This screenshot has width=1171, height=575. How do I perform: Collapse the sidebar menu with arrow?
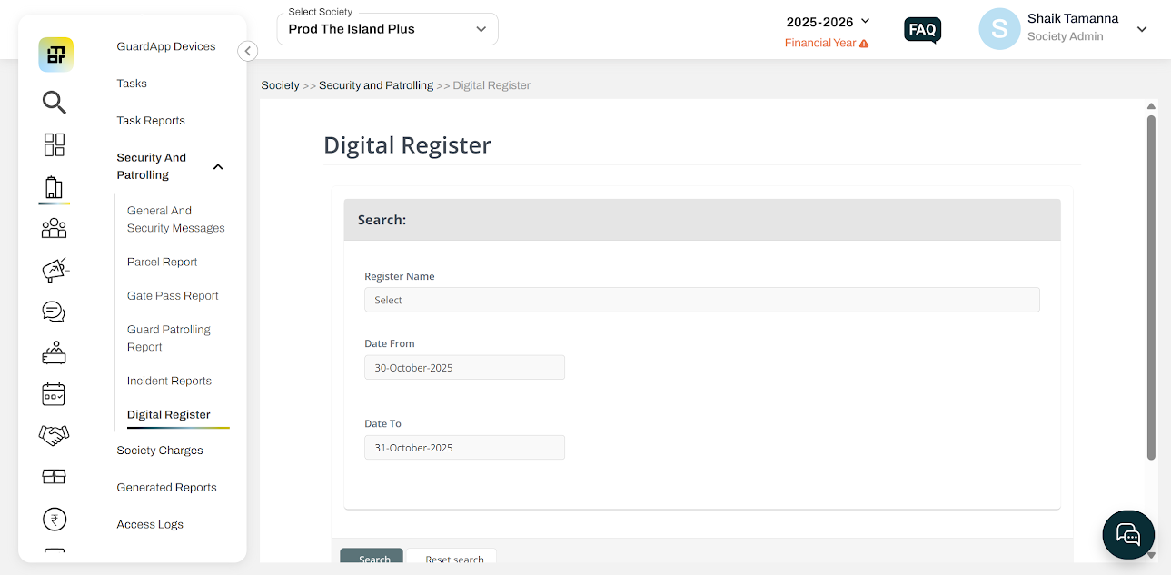pyautogui.click(x=248, y=52)
